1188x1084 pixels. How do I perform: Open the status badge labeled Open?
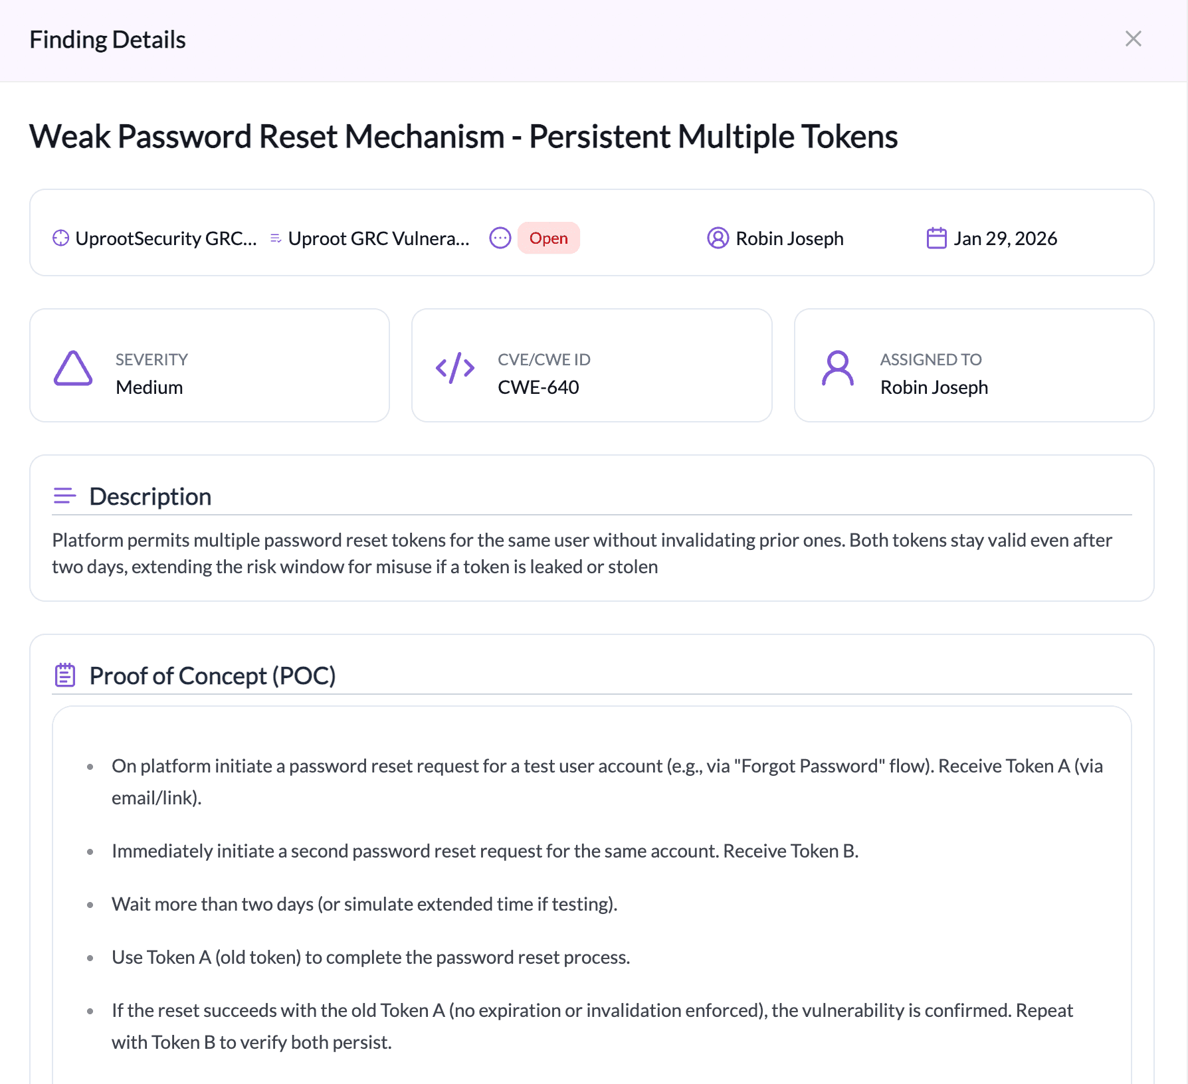click(x=548, y=238)
